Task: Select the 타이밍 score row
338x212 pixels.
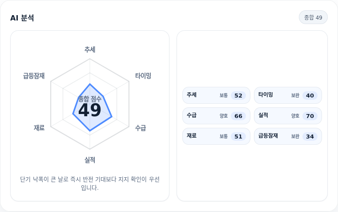Action: (288, 95)
